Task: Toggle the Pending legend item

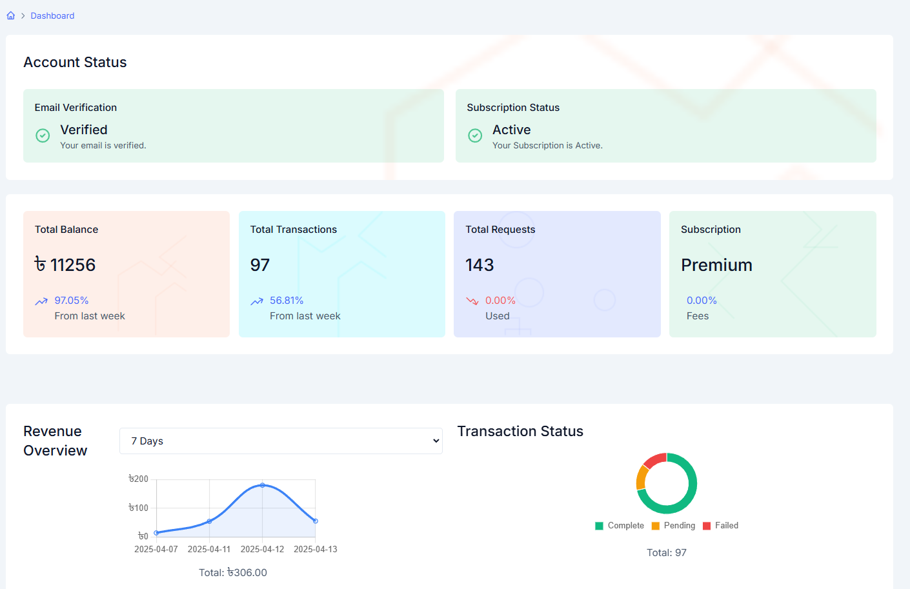Action: [674, 526]
